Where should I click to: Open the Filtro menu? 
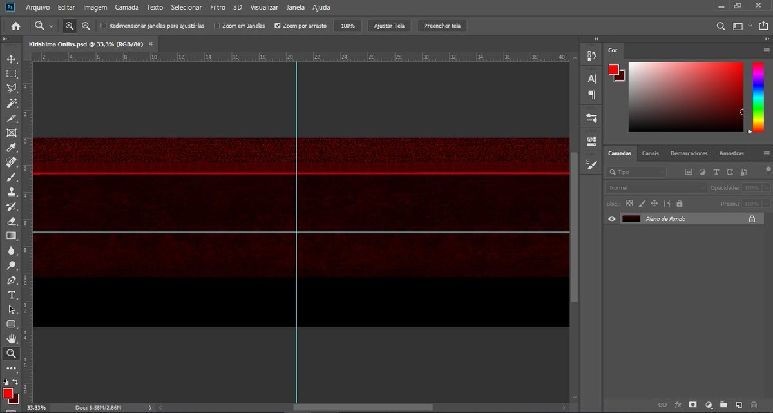[x=218, y=7]
